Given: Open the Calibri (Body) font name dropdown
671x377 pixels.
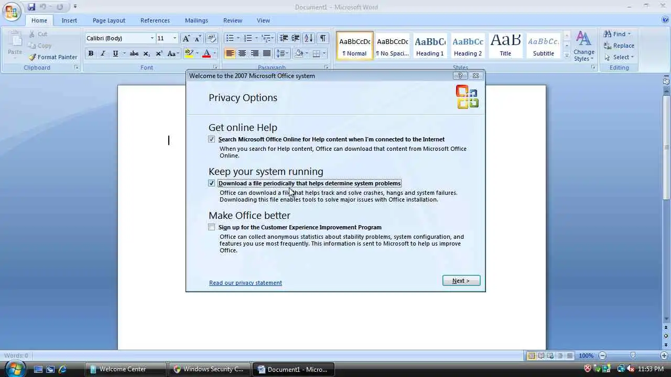Looking at the screenshot, I should tap(152, 38).
